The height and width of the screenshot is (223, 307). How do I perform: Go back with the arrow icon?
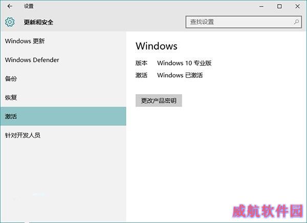point(10,6)
